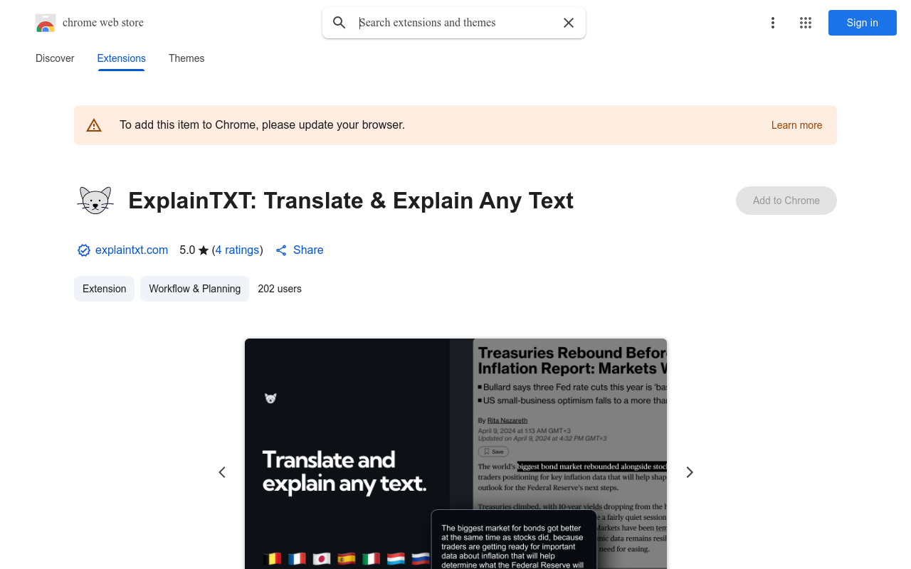The image size is (911, 569).
Task: Click the Chrome Web Store logo
Action: 46,23
